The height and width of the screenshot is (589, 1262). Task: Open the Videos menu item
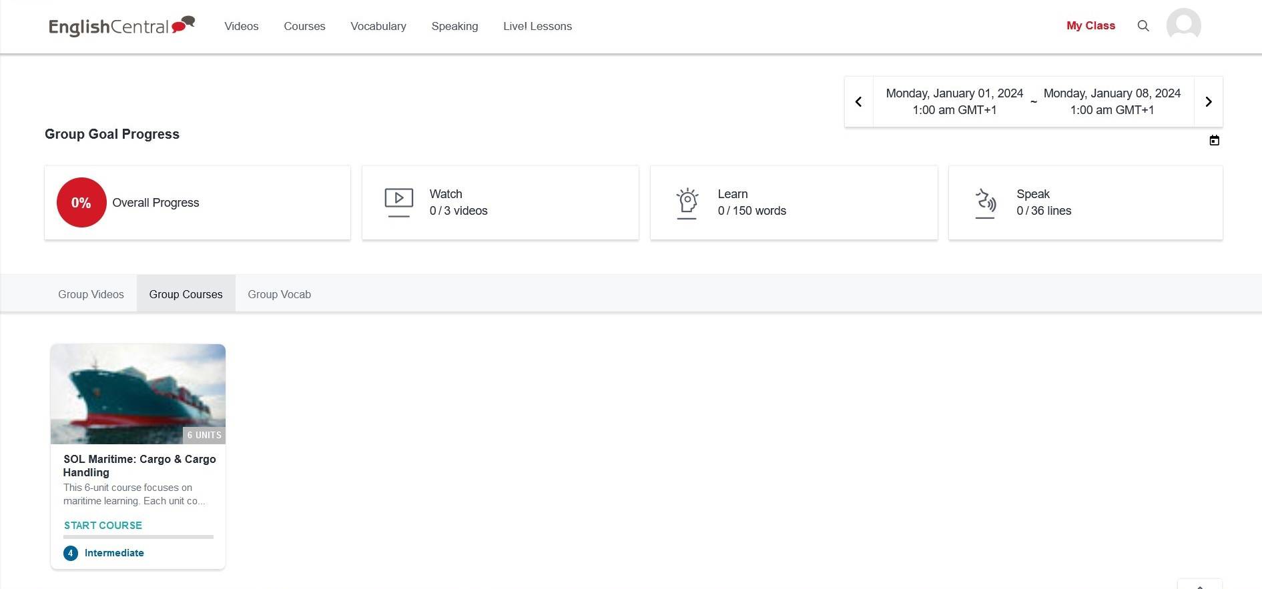(241, 26)
